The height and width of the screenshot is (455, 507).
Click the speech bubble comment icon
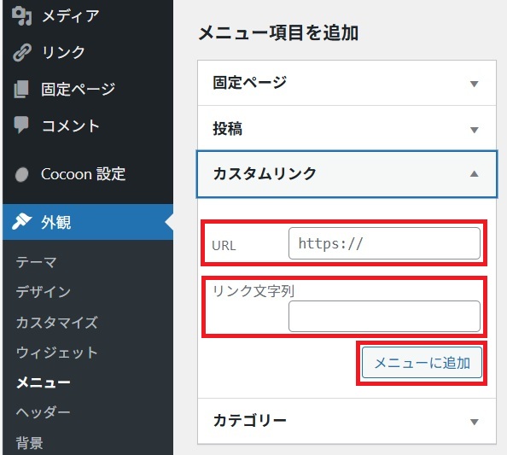tap(21, 125)
